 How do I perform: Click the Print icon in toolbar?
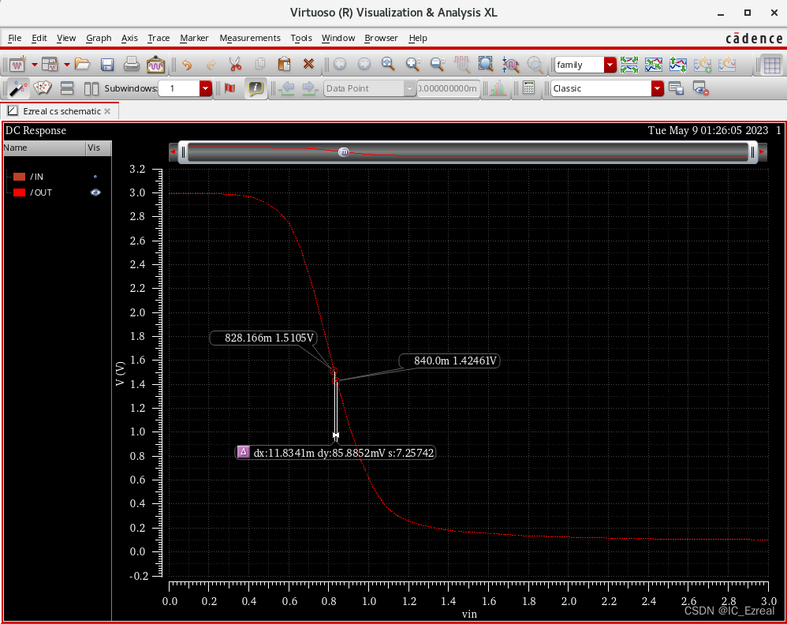131,65
